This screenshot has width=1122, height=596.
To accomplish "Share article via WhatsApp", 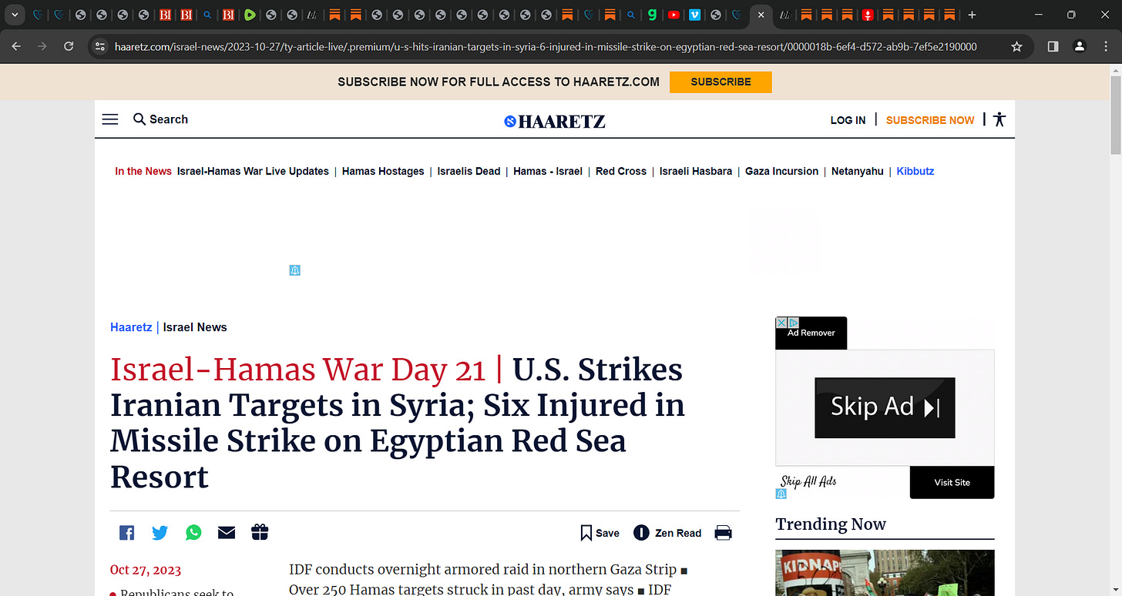I will (x=193, y=532).
